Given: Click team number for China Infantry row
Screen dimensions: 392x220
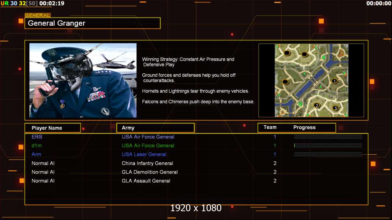Looking at the screenshot, I should point(275,163).
